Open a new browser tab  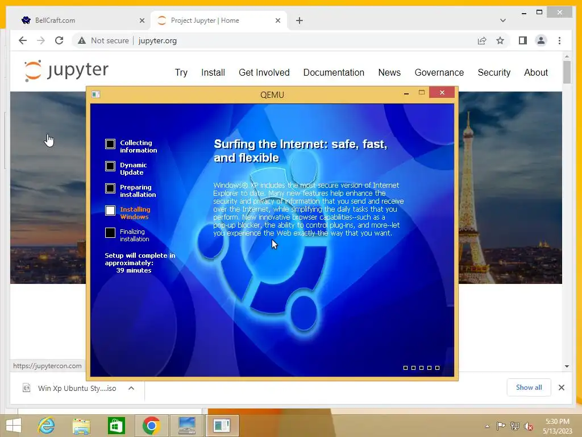(300, 20)
